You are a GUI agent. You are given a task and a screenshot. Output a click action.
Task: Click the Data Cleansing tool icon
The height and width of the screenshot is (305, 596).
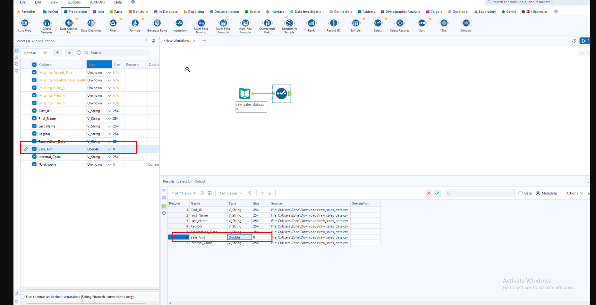click(91, 23)
